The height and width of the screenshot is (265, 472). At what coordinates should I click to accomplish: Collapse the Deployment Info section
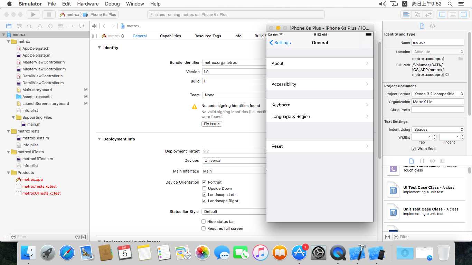(99, 139)
